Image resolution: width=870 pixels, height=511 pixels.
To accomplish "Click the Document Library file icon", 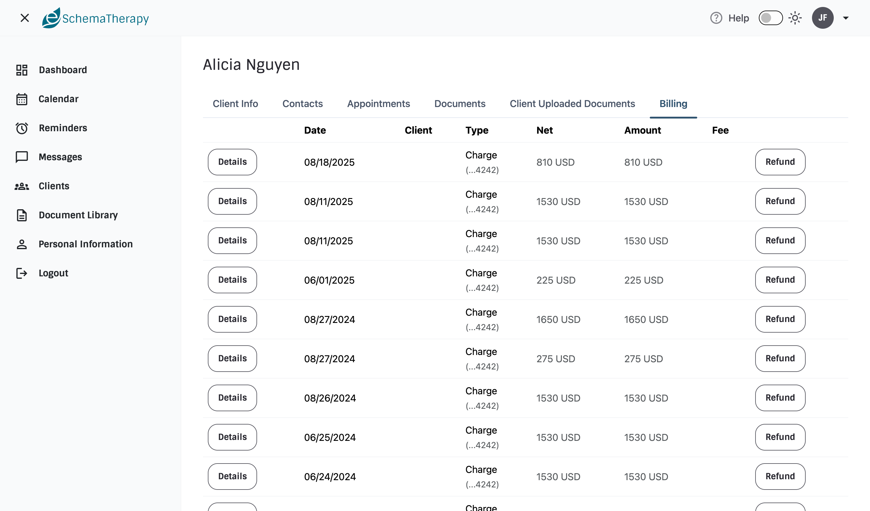I will point(22,215).
